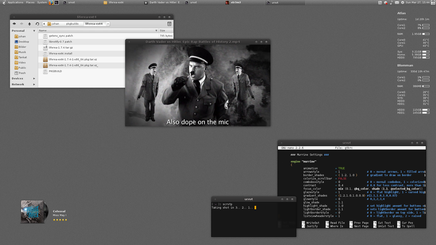Open the clock showing Sun Mar 27
The image size is (436, 245).
click(x=418, y=2)
